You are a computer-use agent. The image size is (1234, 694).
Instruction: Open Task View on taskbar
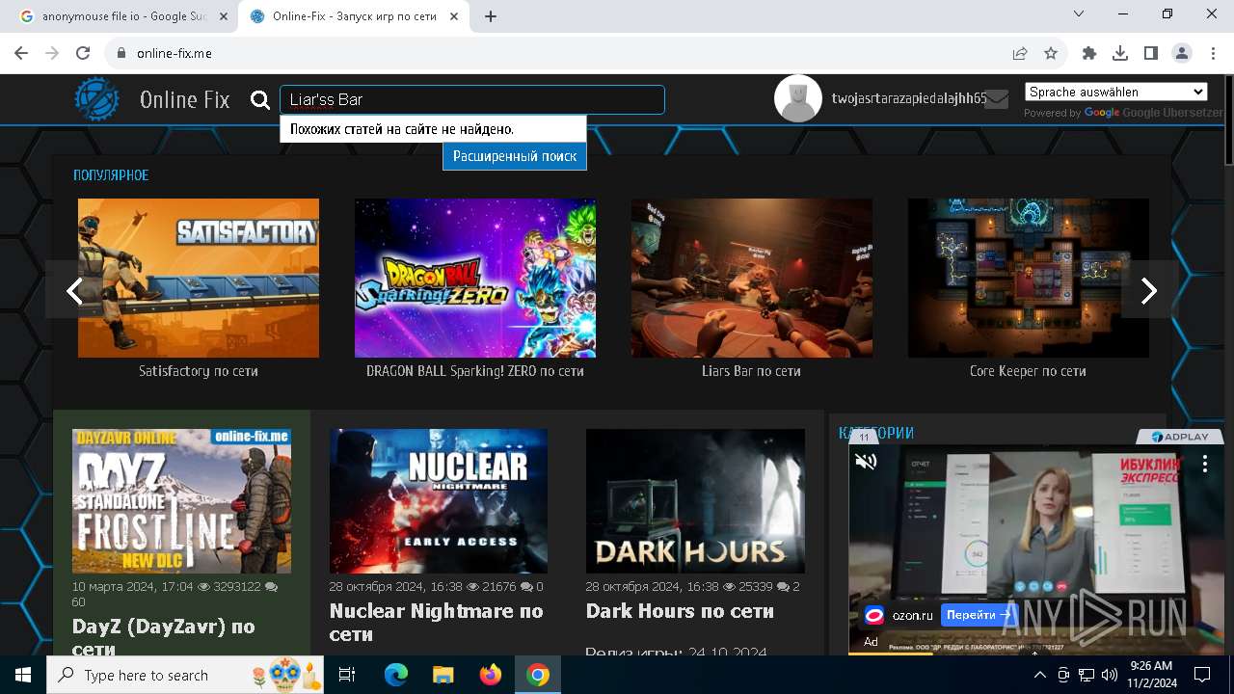347,675
